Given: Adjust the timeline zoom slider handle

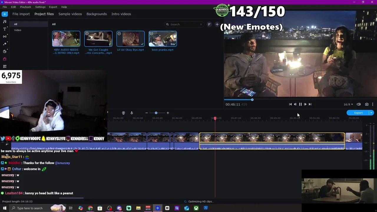Looking at the screenshot, I should coord(156,113).
